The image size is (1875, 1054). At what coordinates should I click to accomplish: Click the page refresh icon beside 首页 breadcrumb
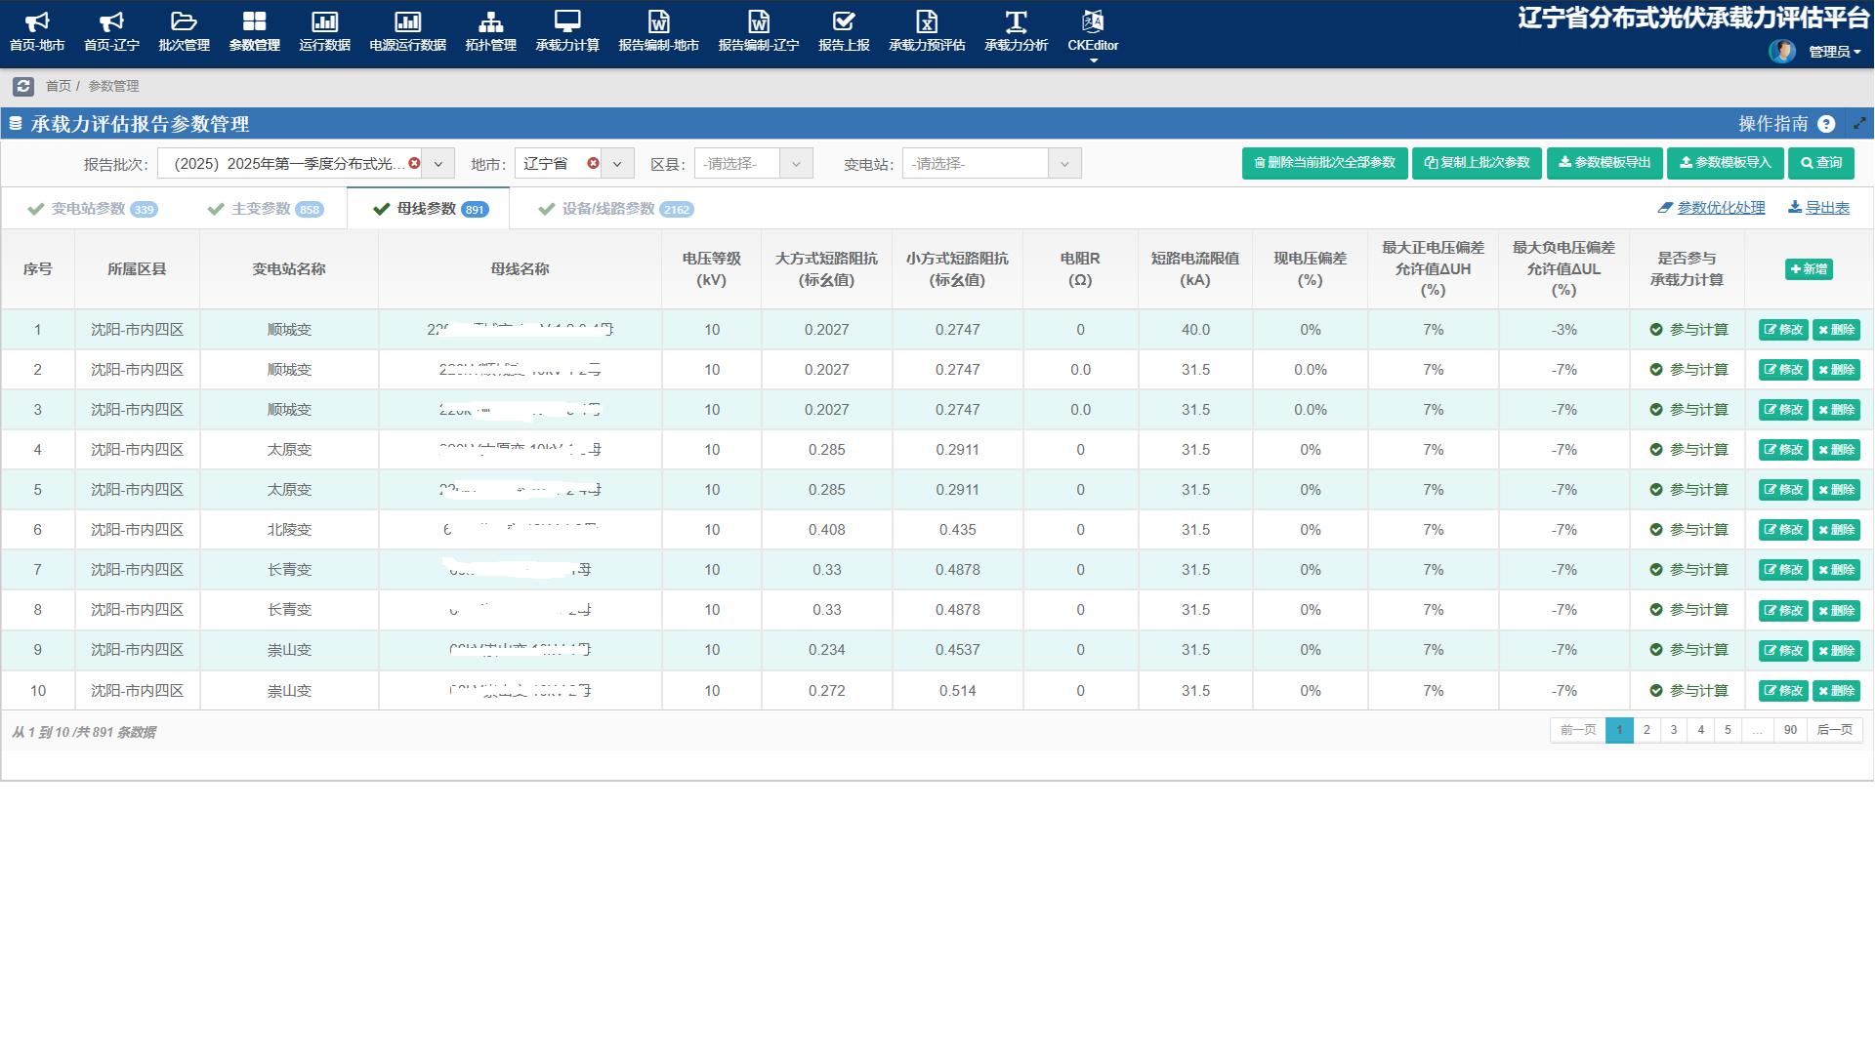[23, 87]
